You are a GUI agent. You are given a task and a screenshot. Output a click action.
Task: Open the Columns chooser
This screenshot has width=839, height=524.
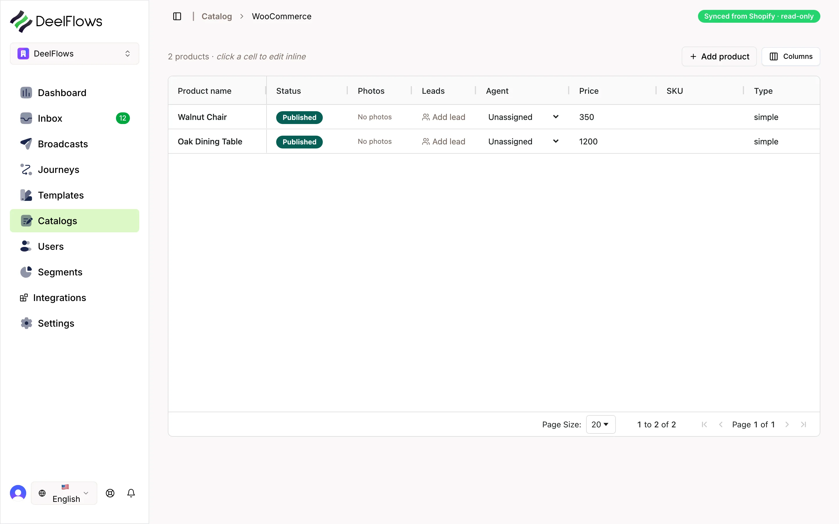pyautogui.click(x=791, y=56)
